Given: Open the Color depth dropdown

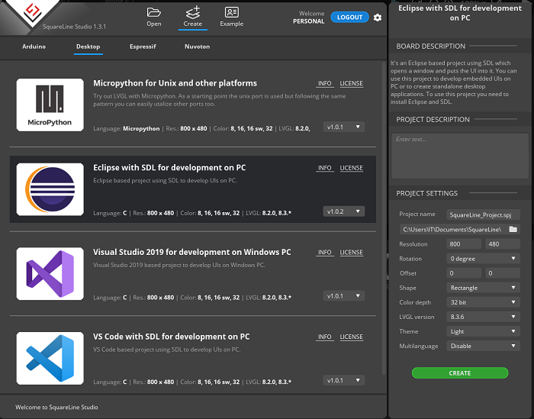Looking at the screenshot, I should point(483,302).
